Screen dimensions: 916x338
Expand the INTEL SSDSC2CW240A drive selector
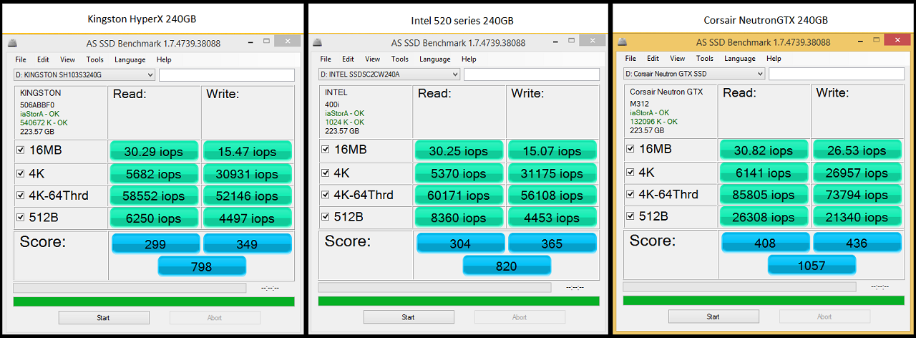tap(389, 74)
